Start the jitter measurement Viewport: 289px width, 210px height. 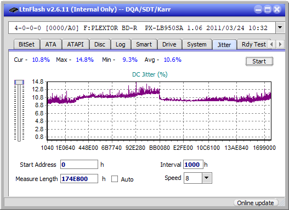259,61
